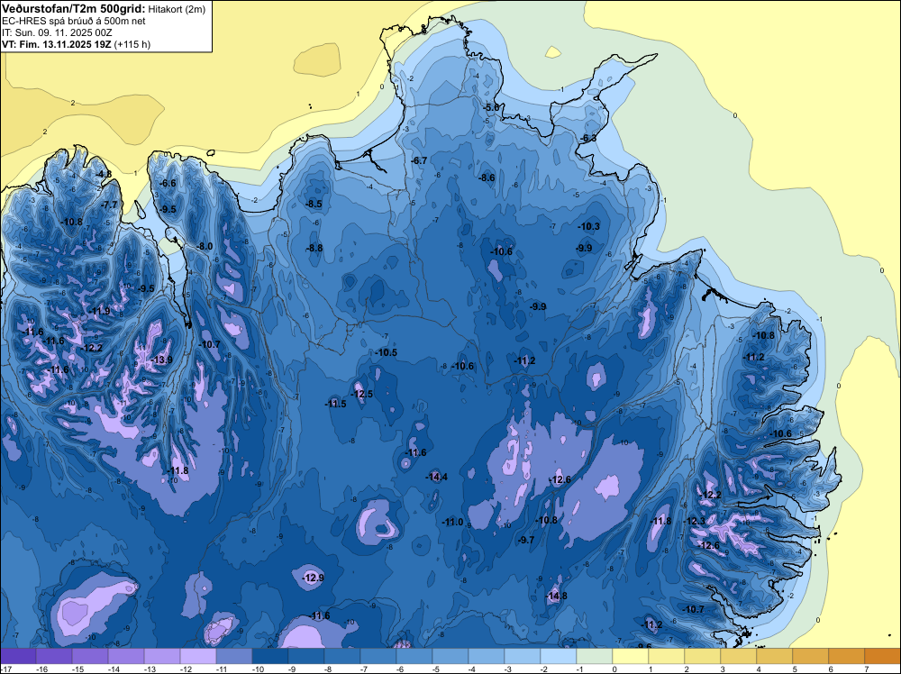901x674 pixels.
Task: Click the pale green legend swatch labeled -1
Action: tap(595, 656)
